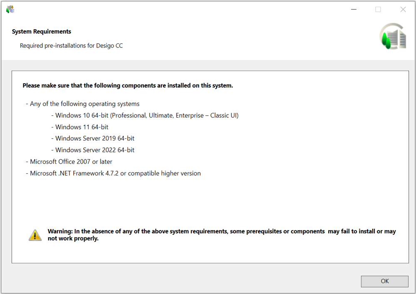Viewport: 416px width, 294px height.
Task: Click Windows Server 2022 64-bit entry
Action: (x=94, y=150)
